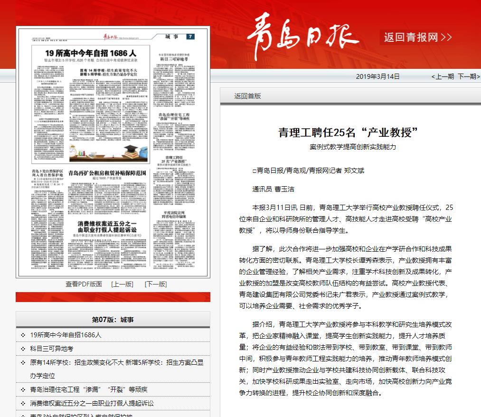Click the graduation cap illustration in page preview

[x=130, y=152]
